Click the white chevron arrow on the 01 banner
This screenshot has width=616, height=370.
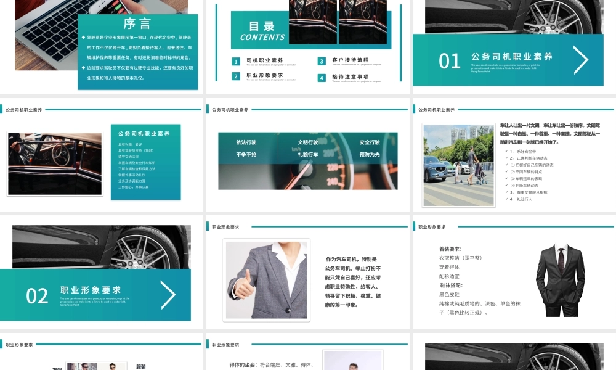580,60
